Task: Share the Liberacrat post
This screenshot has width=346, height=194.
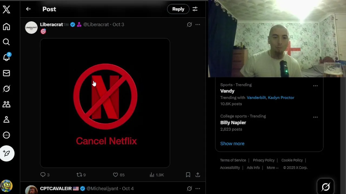Action: [198, 175]
